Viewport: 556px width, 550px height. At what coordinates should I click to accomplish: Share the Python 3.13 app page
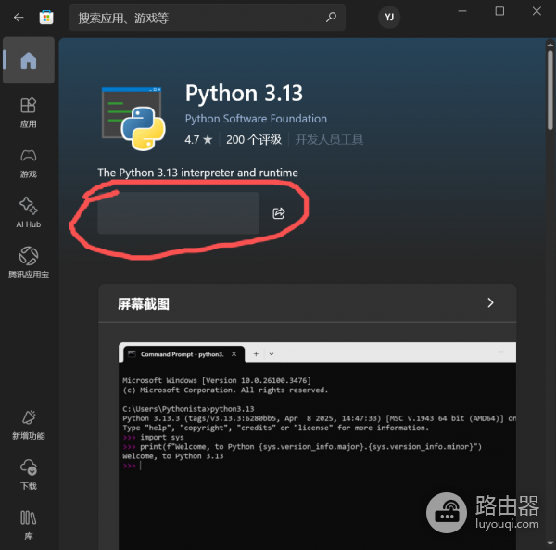[279, 213]
